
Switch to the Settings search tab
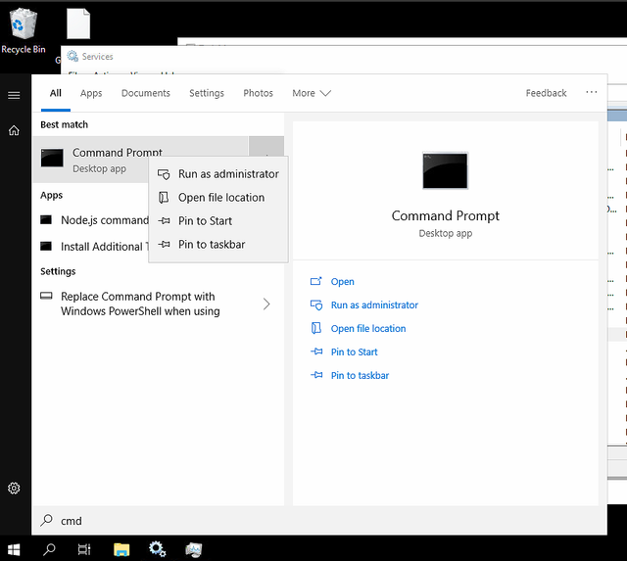[x=207, y=93]
